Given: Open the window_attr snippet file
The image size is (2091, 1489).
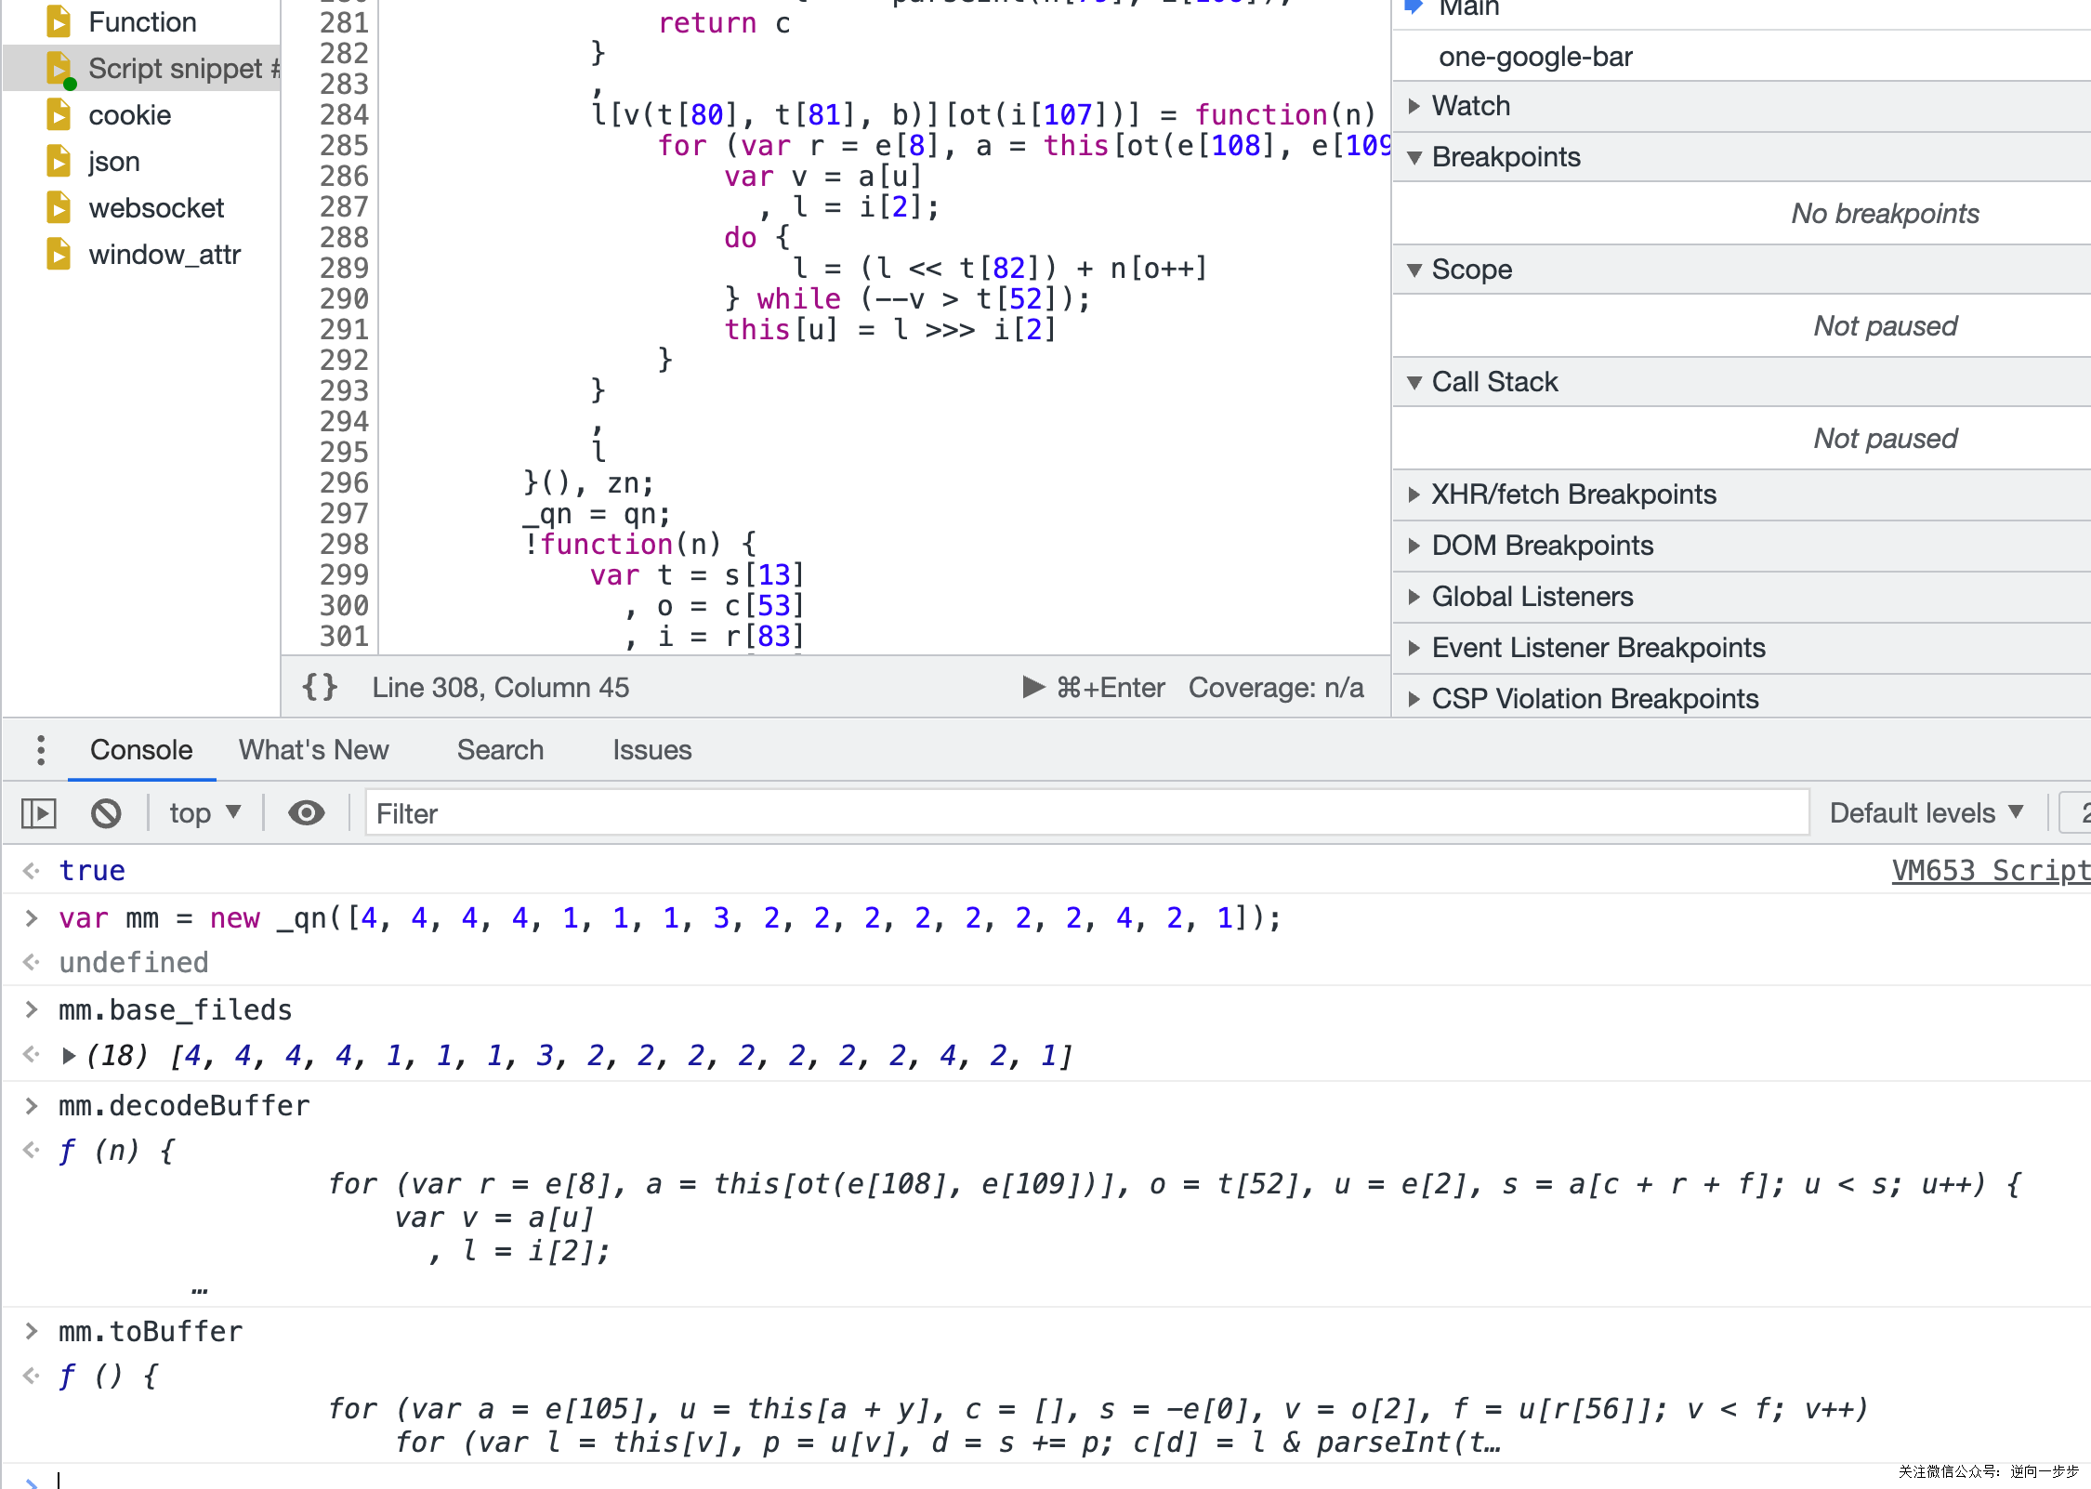Looking at the screenshot, I should 164,255.
